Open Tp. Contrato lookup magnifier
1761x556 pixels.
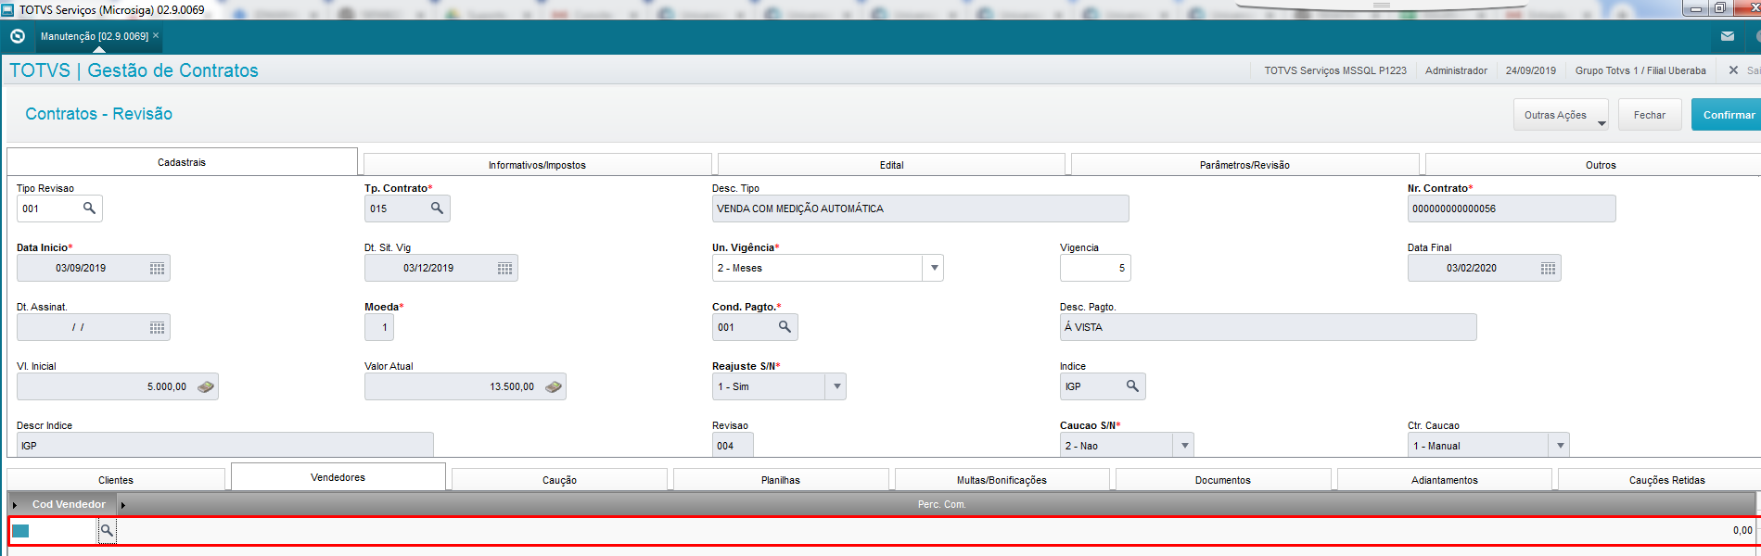437,208
